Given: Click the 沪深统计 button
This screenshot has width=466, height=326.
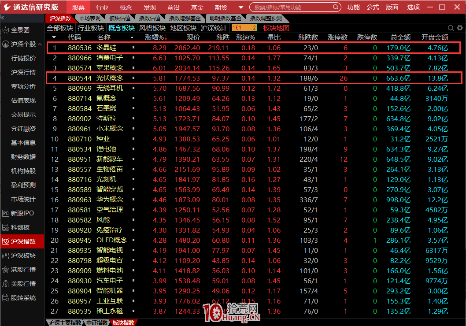Looking at the screenshot, I should coord(214,28).
